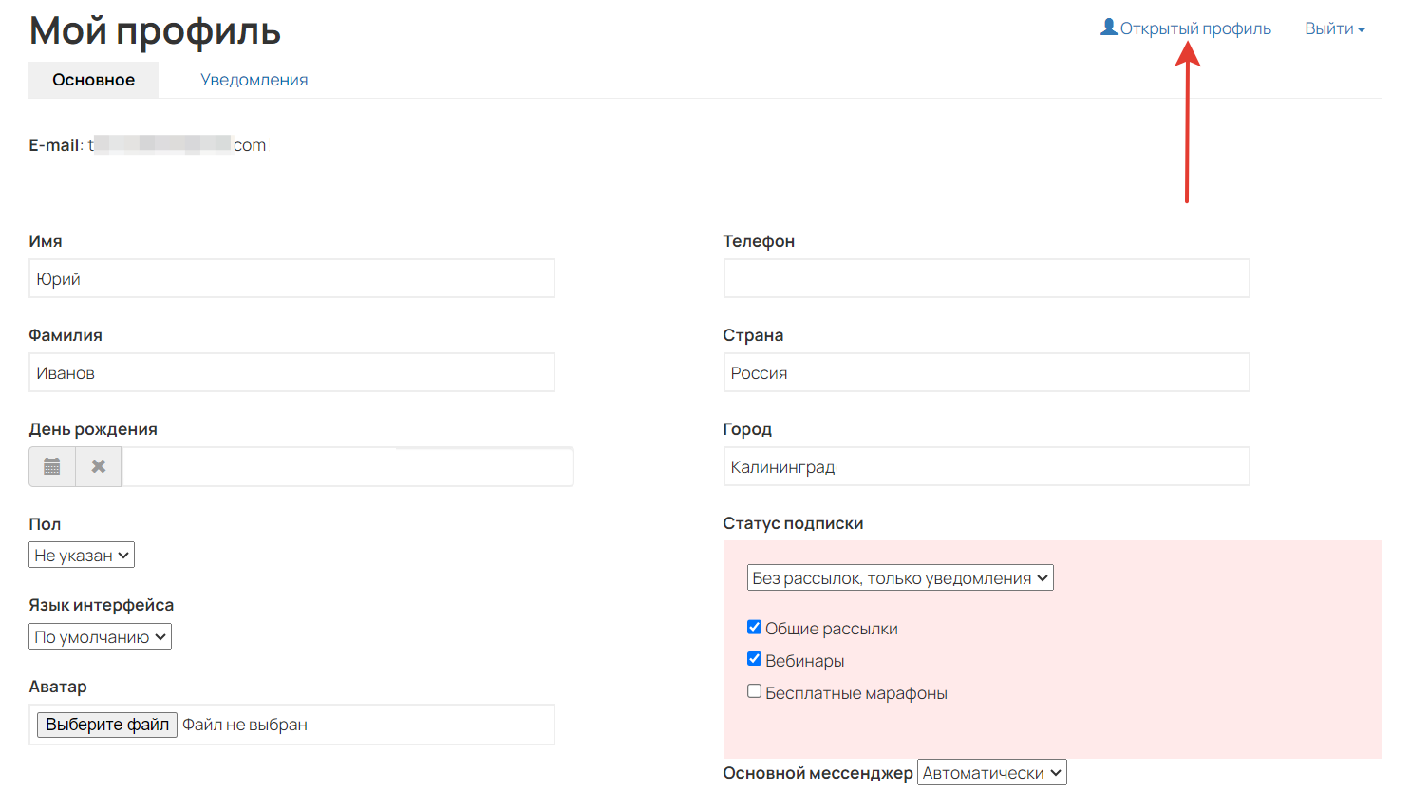Screen dimensions: 1410x792
Task: Enable the Бесплатные марафоны checkbox
Action: point(754,691)
